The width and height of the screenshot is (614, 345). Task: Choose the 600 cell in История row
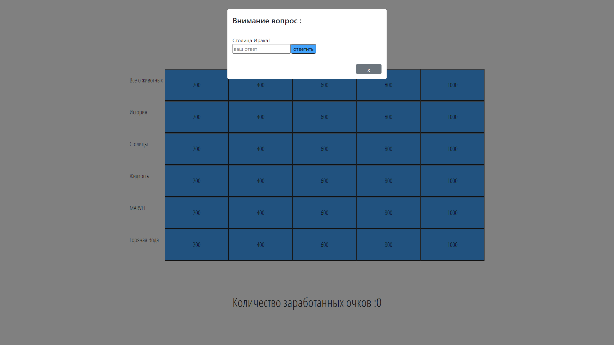325,117
